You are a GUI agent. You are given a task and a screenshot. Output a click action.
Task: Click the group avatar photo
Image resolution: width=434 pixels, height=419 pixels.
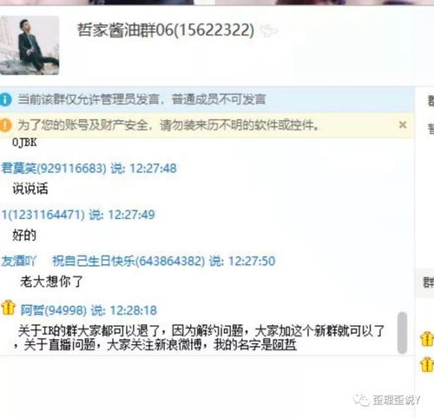point(30,45)
